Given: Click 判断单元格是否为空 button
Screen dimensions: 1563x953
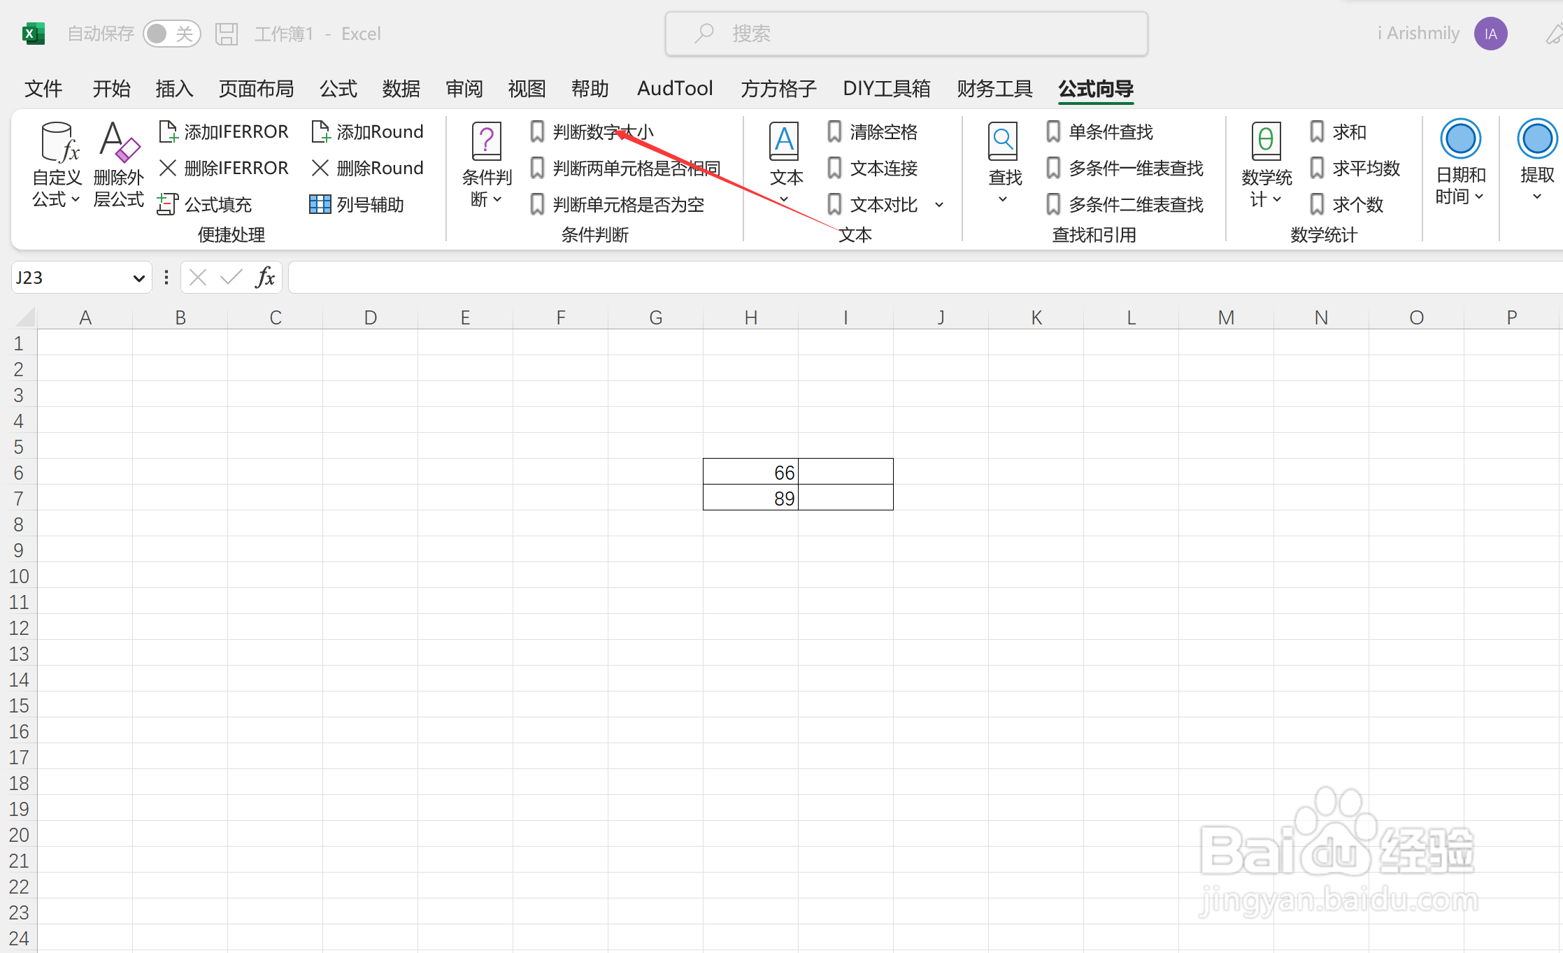Looking at the screenshot, I should (627, 205).
